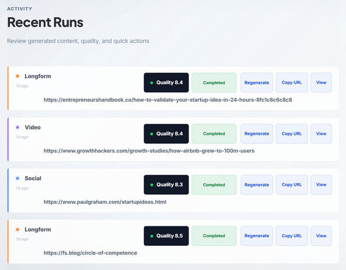
Task: Click the '1d ago' timestamp under Video
Action: [x=22, y=137]
